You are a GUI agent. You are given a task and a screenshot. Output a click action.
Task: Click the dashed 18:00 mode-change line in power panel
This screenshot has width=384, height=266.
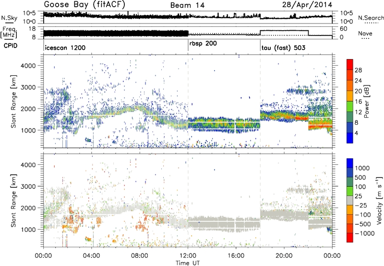[x=260, y=101]
